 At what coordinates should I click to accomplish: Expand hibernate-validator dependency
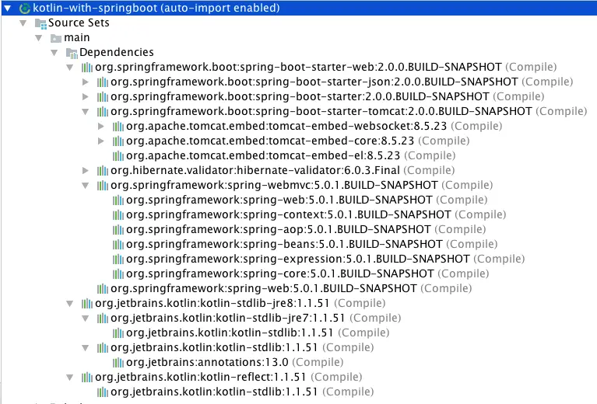coord(86,171)
